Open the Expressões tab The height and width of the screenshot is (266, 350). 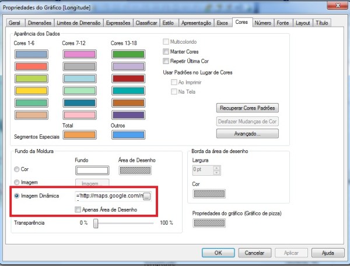[119, 23]
